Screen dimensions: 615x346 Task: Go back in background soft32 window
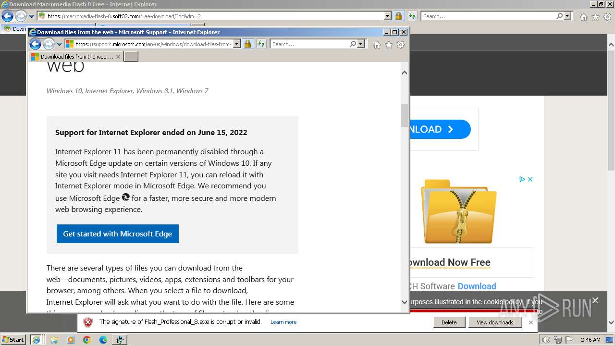click(7, 16)
